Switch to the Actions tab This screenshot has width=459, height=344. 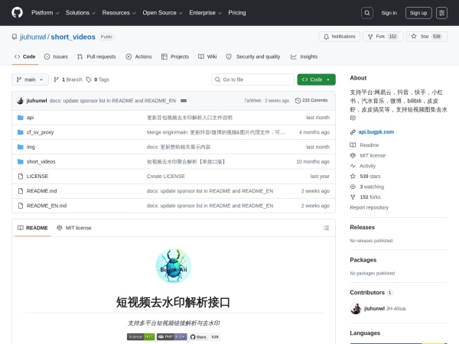tap(138, 57)
